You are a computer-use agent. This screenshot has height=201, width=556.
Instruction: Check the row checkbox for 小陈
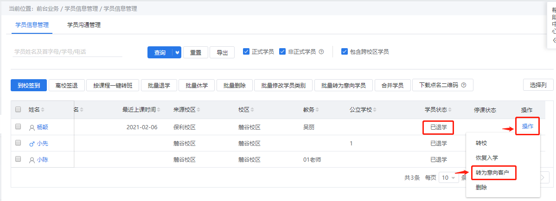pyautogui.click(x=18, y=159)
